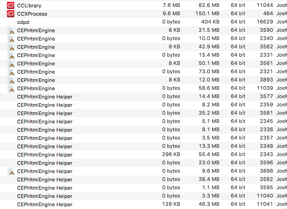Select the cdpd process row
This screenshot has height=209, width=287.
click(x=143, y=22)
